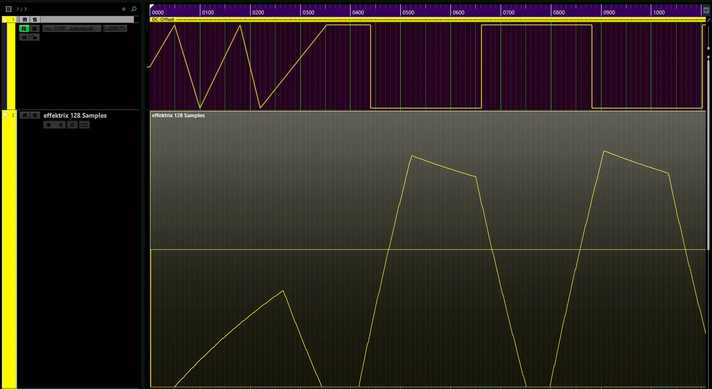Select the DC-Offset automation event bar
The height and width of the screenshot is (389, 712).
coord(428,20)
